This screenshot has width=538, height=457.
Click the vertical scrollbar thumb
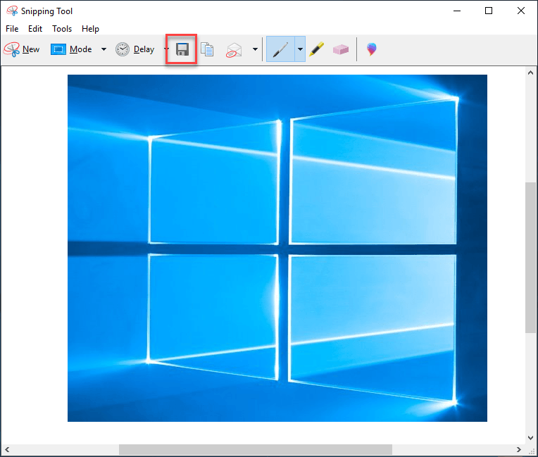(530, 257)
